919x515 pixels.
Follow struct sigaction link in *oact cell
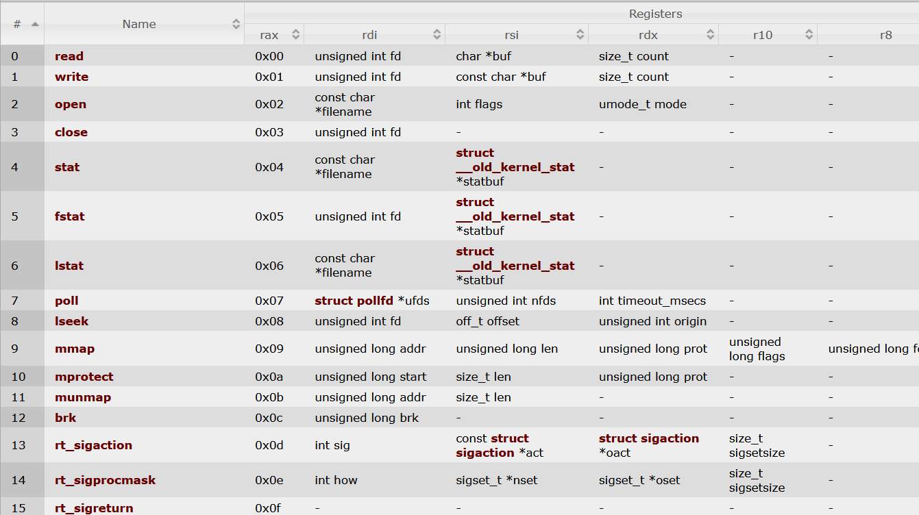(x=649, y=438)
